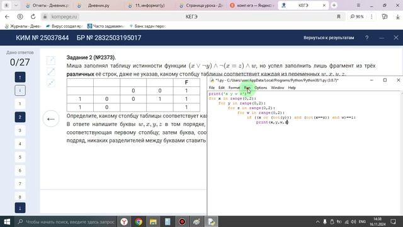Go to task 3 in the sidebar
403x227 pixels.
(20, 131)
